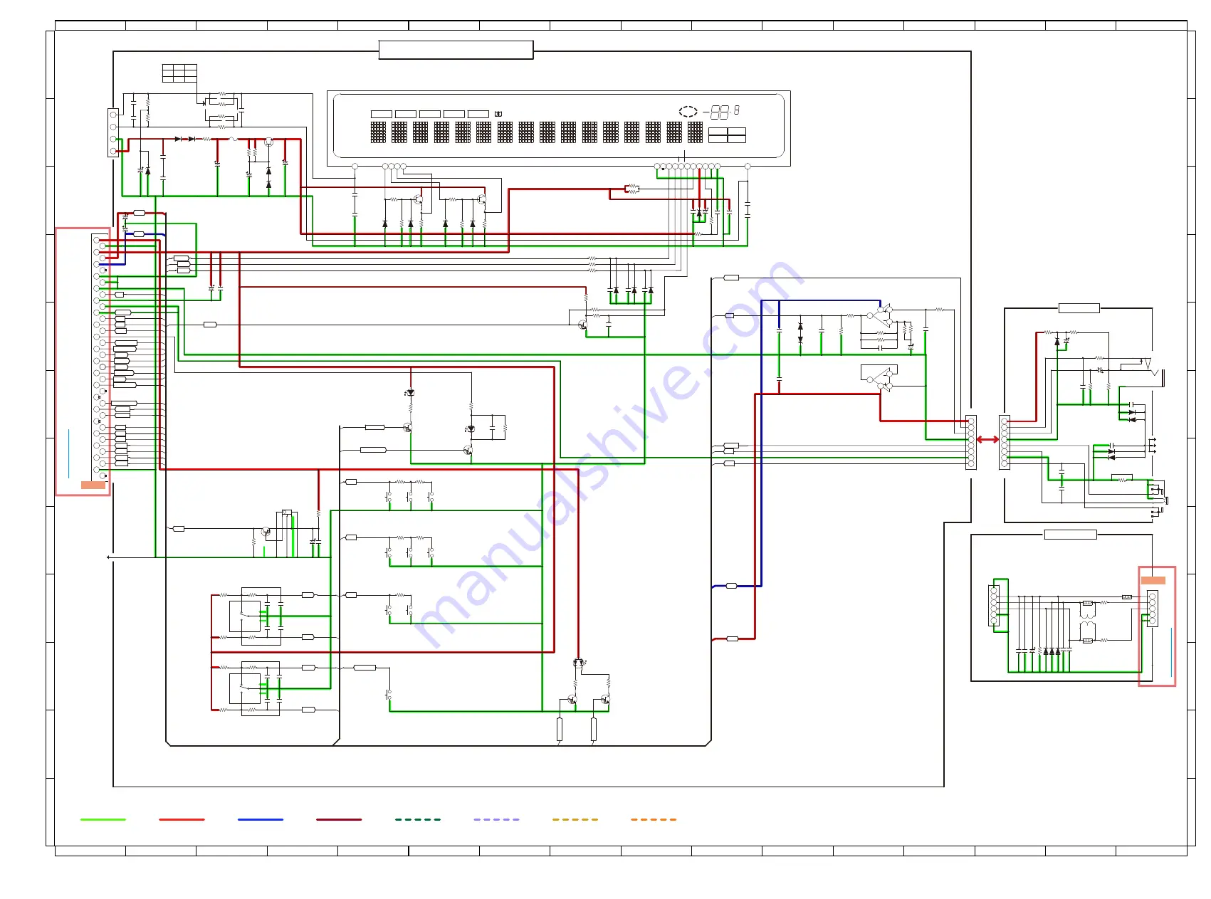Click the eight-pin connector left of the red arrow
Image resolution: width=1211 pixels, height=899 pixels.
pos(971,442)
